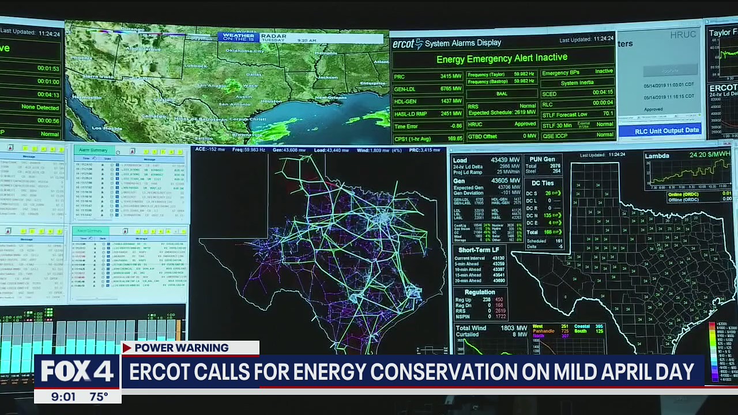Click the circle state icon on the 11:24:12 alarm row
This screenshot has width=738, height=415.
[x=112, y=165]
